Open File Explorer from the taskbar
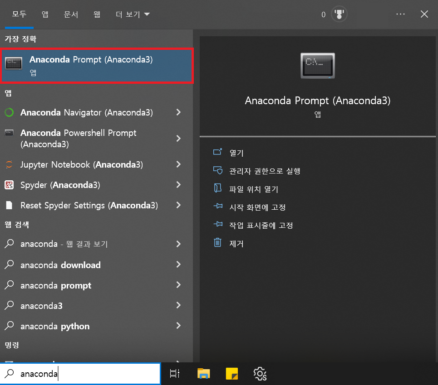Image resolution: width=438 pixels, height=385 pixels. click(x=203, y=374)
